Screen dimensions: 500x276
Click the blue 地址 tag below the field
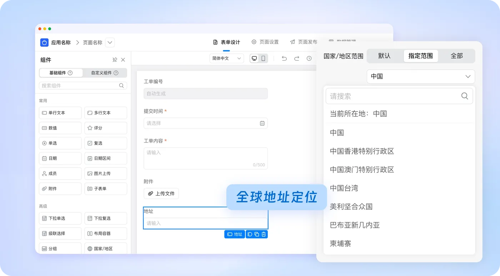[x=235, y=234]
